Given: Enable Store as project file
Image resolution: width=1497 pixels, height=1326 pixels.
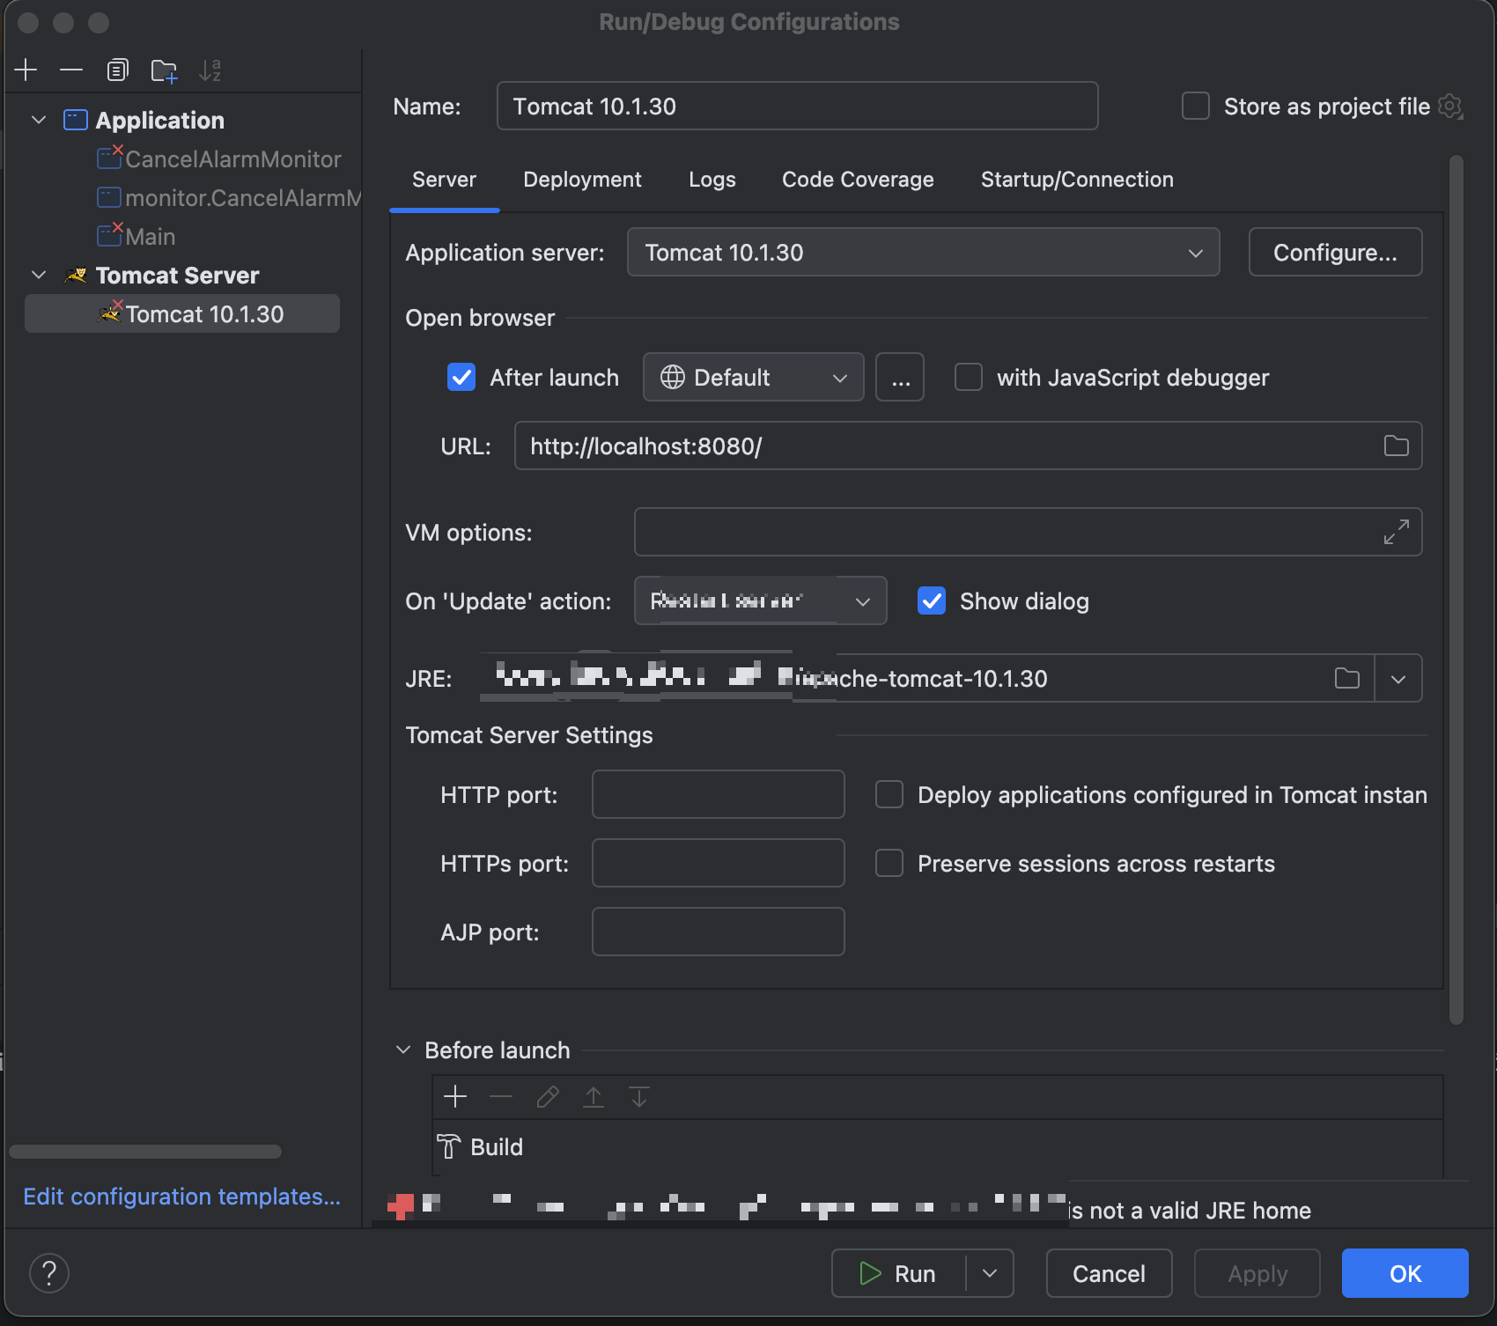Looking at the screenshot, I should pos(1195,107).
